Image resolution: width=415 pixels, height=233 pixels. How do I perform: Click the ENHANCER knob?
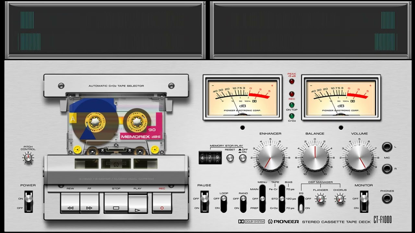click(x=270, y=158)
